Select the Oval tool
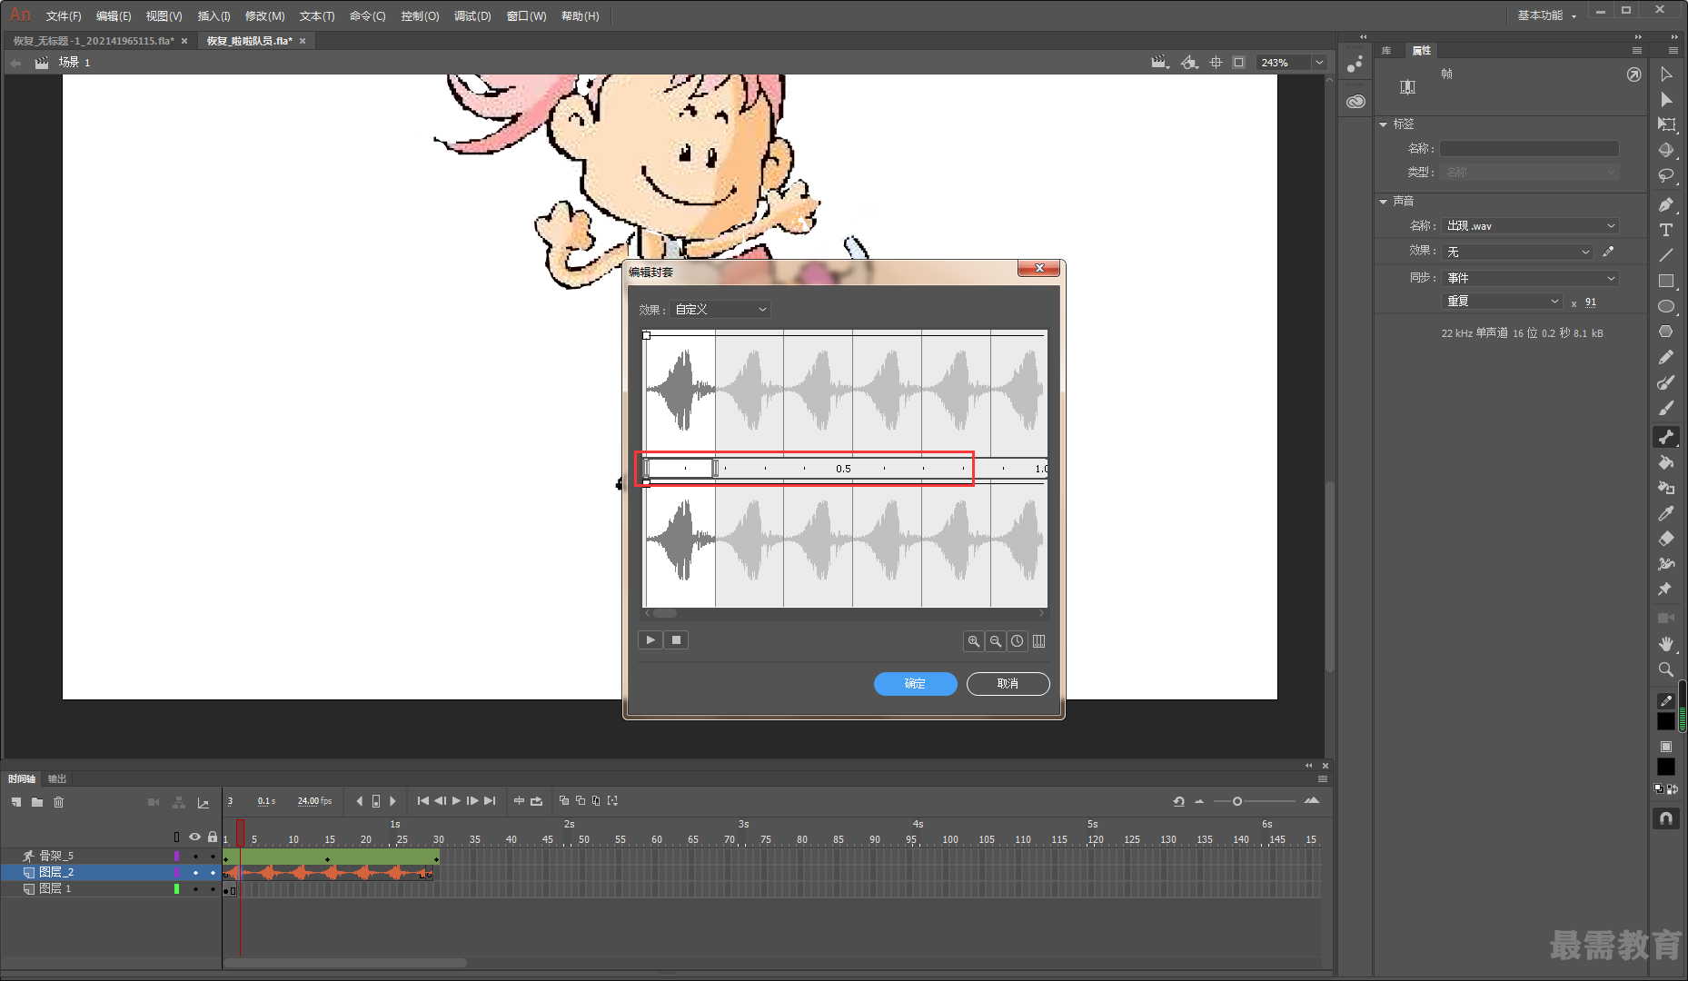This screenshot has height=981, width=1688. click(1666, 306)
